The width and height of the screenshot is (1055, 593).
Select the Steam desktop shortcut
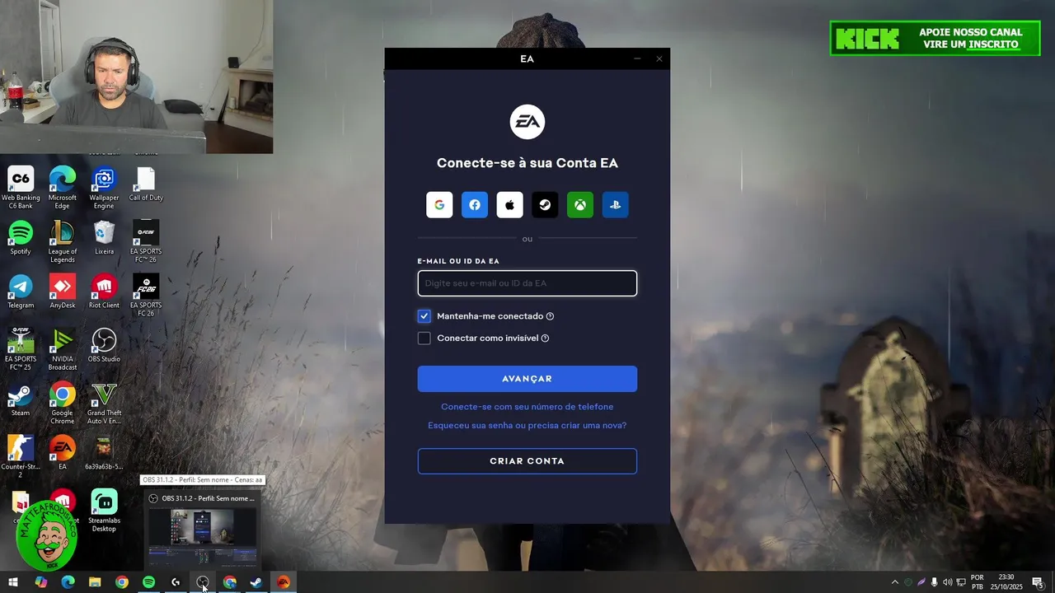[x=21, y=399]
